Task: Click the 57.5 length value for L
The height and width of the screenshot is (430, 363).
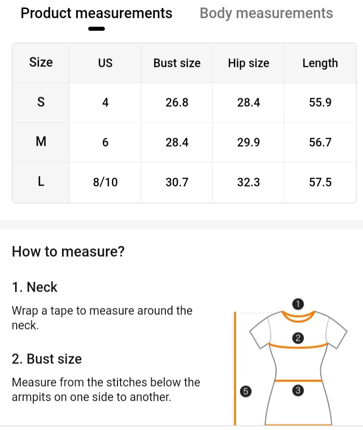Action: point(320,182)
